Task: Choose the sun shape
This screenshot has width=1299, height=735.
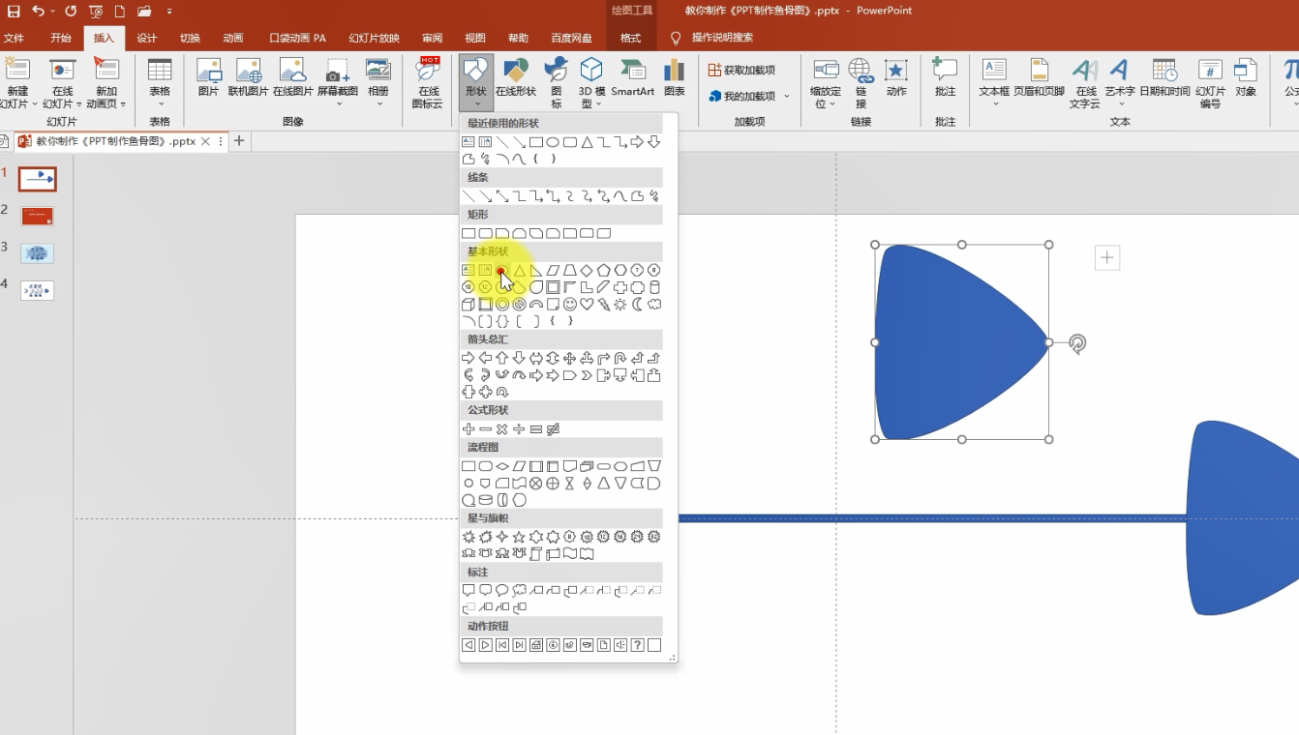Action: pyautogui.click(x=620, y=305)
